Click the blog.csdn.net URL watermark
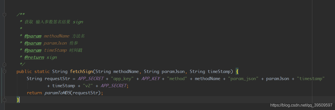 coord(301,105)
